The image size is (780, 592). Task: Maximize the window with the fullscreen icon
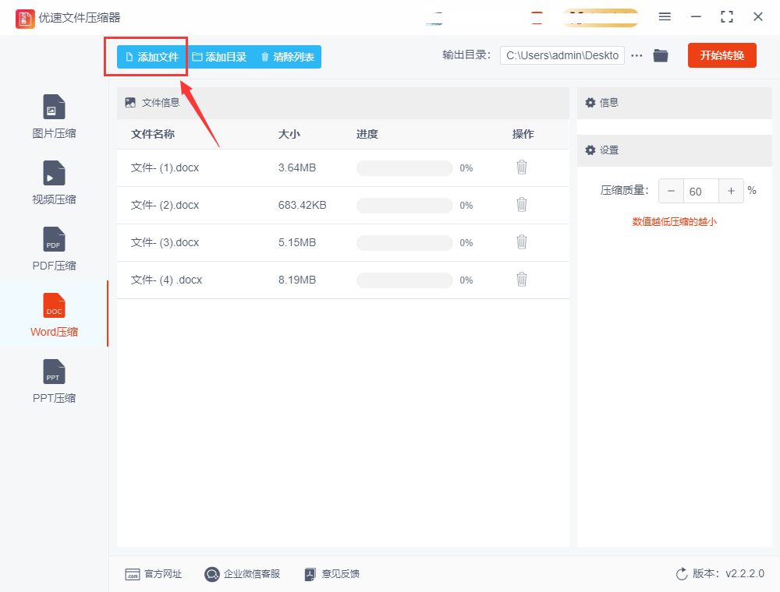[727, 17]
